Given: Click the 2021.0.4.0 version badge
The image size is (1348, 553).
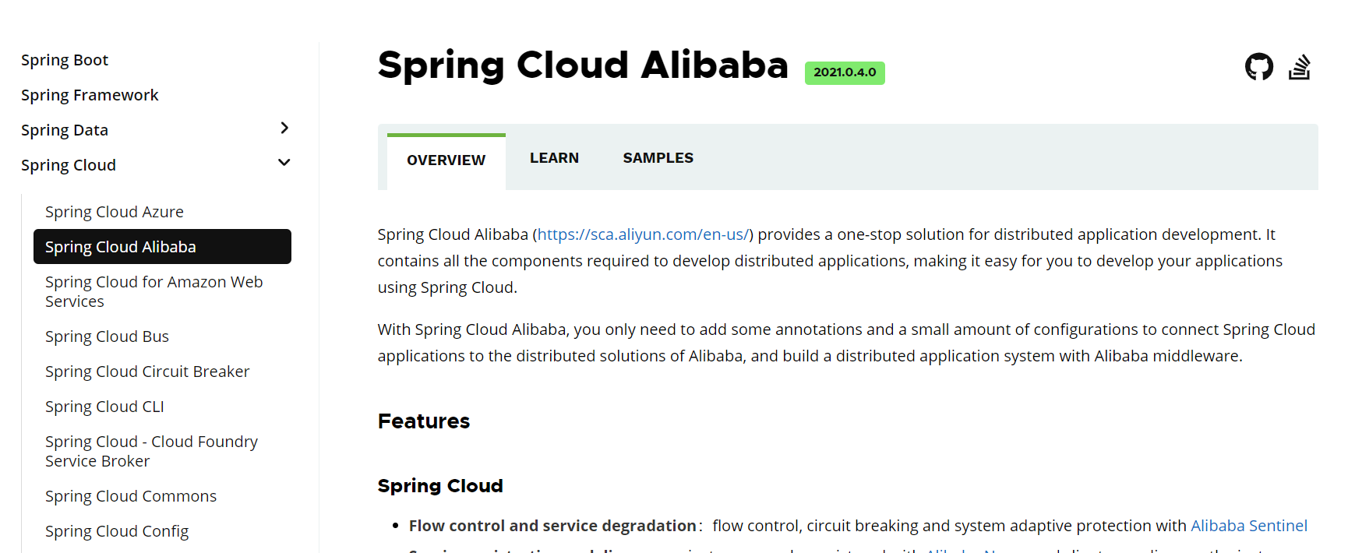Looking at the screenshot, I should pos(845,72).
